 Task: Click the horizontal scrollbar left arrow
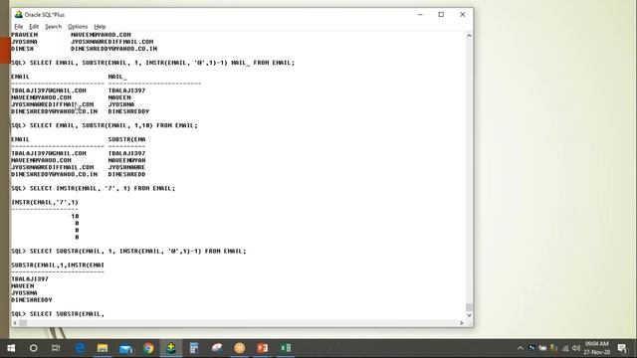click(15, 323)
